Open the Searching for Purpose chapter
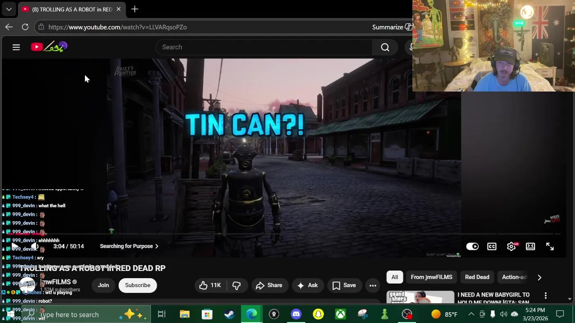The width and height of the screenshot is (575, 323). (129, 246)
